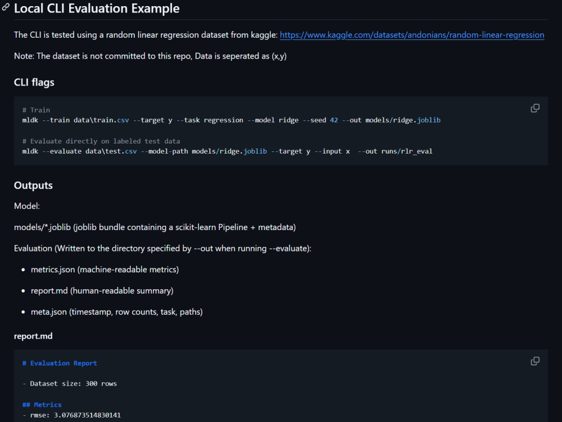The image size is (562, 422).
Task: Copy the CLI flags code block
Action: point(535,108)
